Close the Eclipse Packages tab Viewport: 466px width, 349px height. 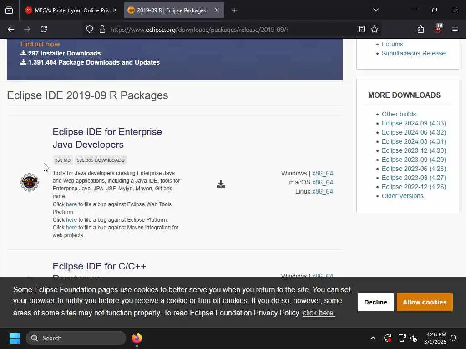pos(217,10)
